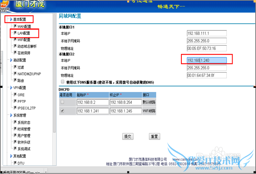
Task: Click the 软件升级 page icon
Action: (15, 142)
